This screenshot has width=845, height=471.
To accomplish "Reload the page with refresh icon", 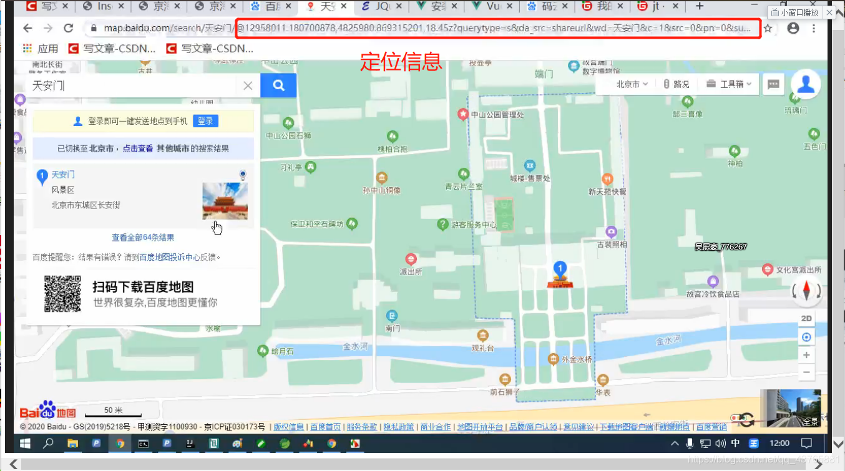I will coord(69,29).
